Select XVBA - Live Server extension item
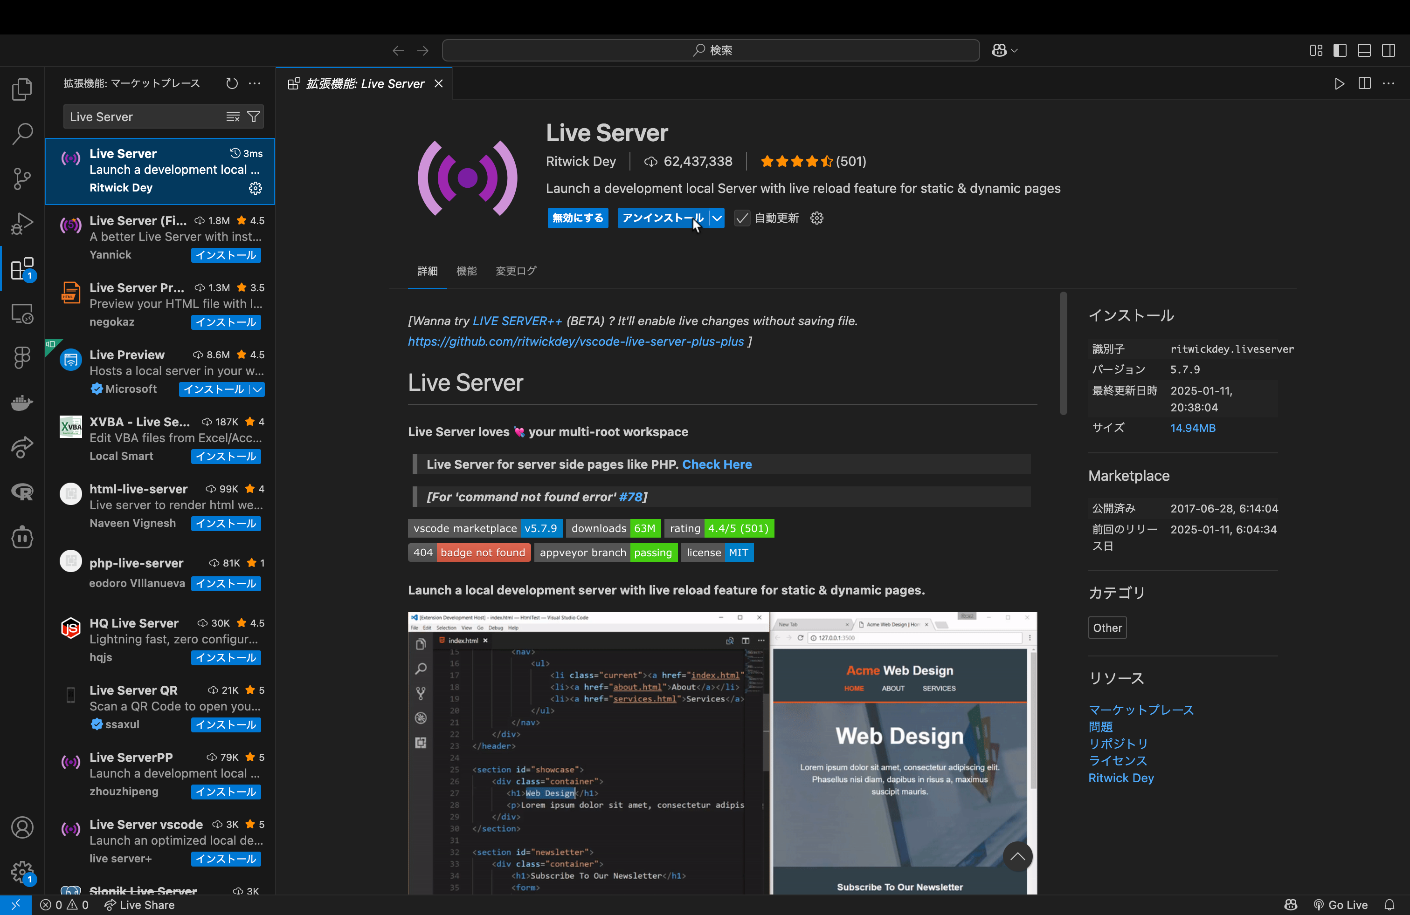The height and width of the screenshot is (915, 1410). point(160,439)
